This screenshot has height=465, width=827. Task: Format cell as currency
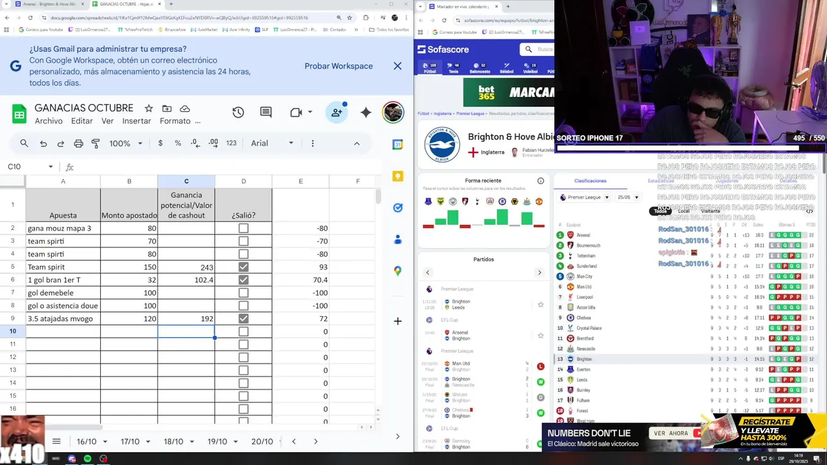pos(160,143)
